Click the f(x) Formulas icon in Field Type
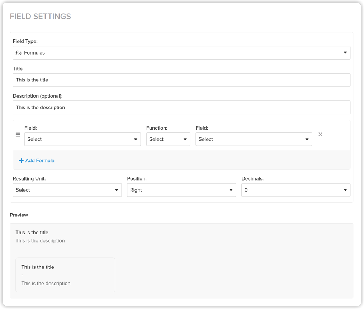 (19, 53)
